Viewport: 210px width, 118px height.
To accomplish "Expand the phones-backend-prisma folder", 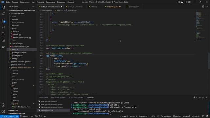I will click(x=21, y=62).
